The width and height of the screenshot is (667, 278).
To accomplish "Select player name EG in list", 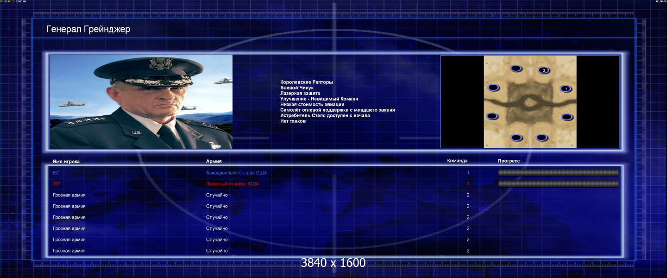I will pyautogui.click(x=56, y=173).
